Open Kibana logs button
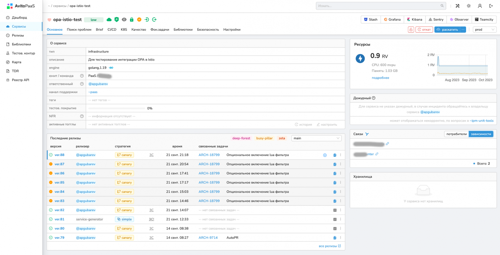The height and width of the screenshot is (255, 500). (414, 20)
